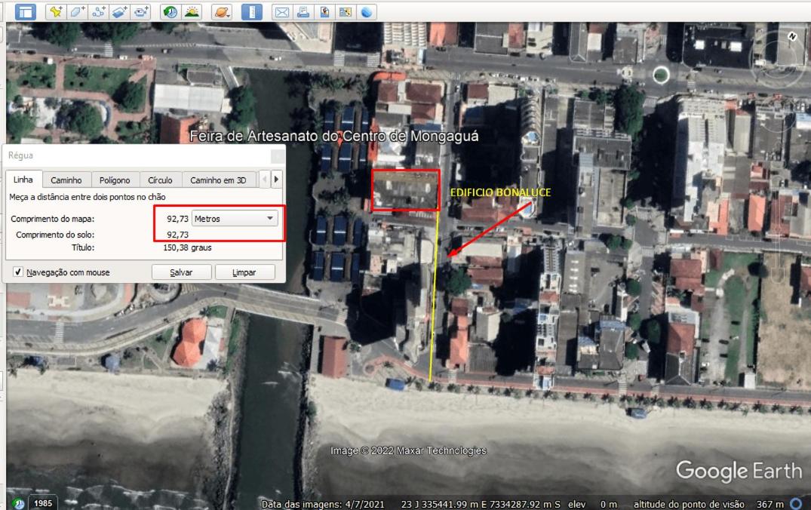The width and height of the screenshot is (811, 510).
Task: Toggle Navegação com mouse checkbox
Action: [x=17, y=272]
